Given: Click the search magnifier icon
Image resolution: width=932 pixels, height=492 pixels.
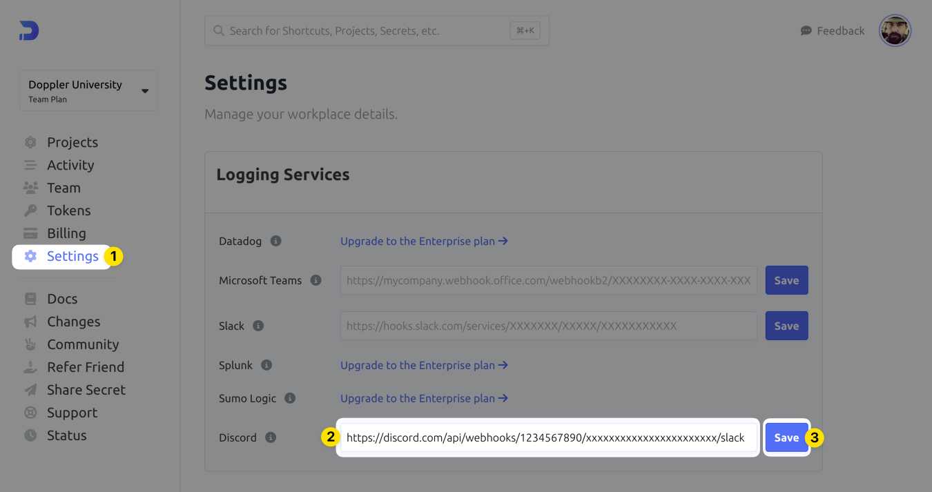Looking at the screenshot, I should point(219,30).
